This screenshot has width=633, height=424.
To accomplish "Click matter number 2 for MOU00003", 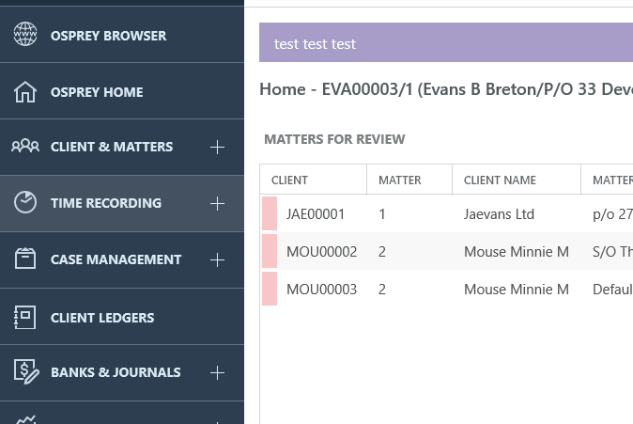I will 382,290.
